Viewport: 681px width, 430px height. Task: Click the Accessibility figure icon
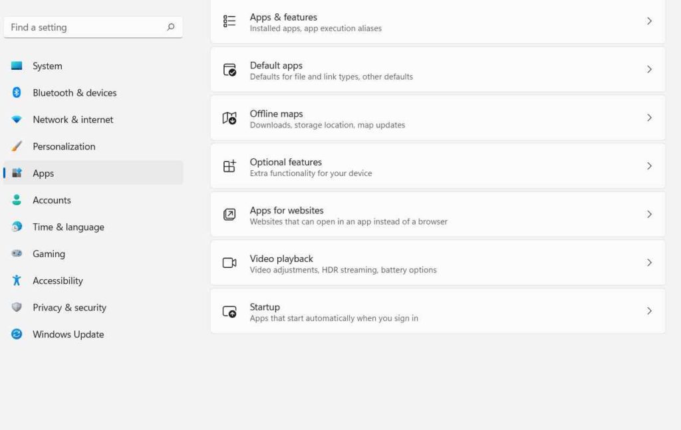click(x=17, y=280)
